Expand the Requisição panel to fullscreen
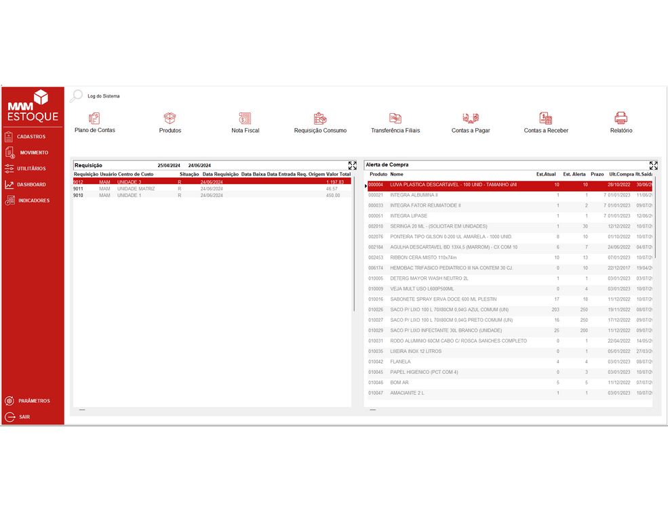Screen dimensions: 668x512 (x=352, y=165)
